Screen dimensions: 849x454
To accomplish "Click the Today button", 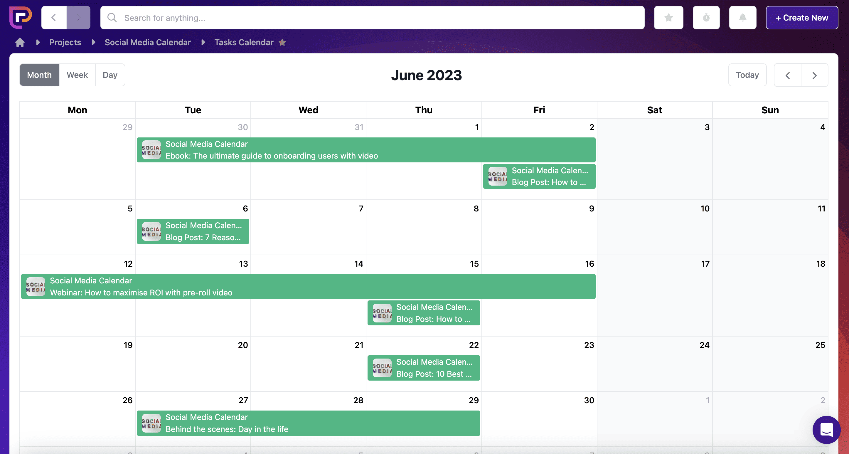I will [x=747, y=75].
